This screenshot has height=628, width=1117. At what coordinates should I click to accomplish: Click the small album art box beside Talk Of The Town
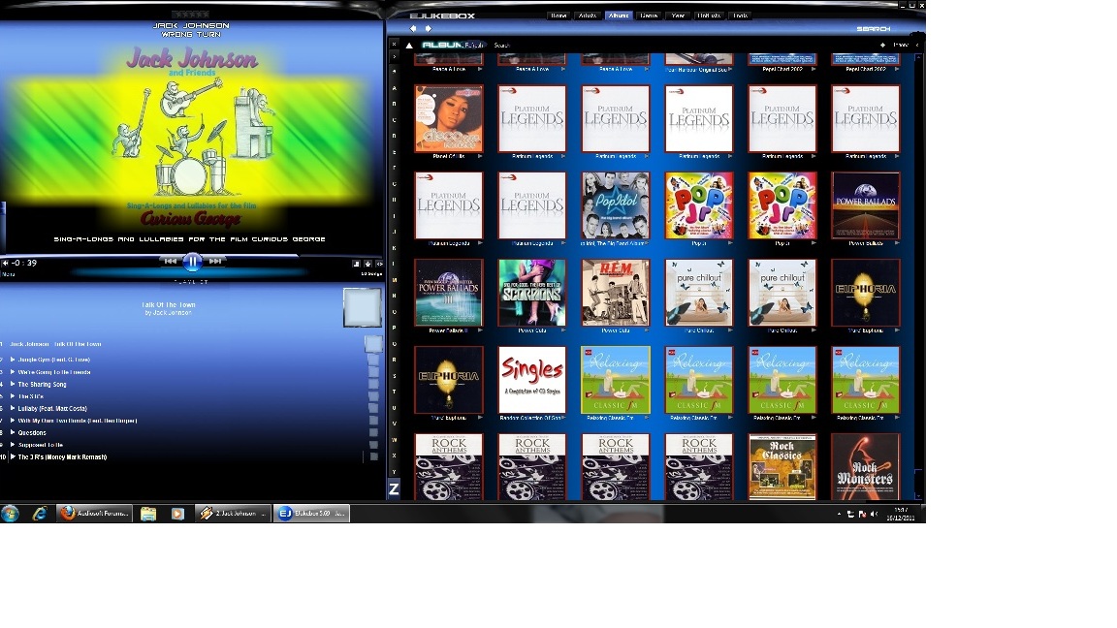click(362, 307)
